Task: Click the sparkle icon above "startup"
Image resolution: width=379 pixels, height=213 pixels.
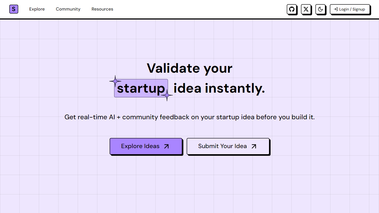Action: tap(115, 81)
